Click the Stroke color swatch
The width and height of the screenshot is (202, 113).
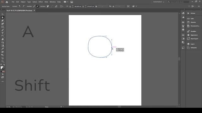tap(3, 69)
